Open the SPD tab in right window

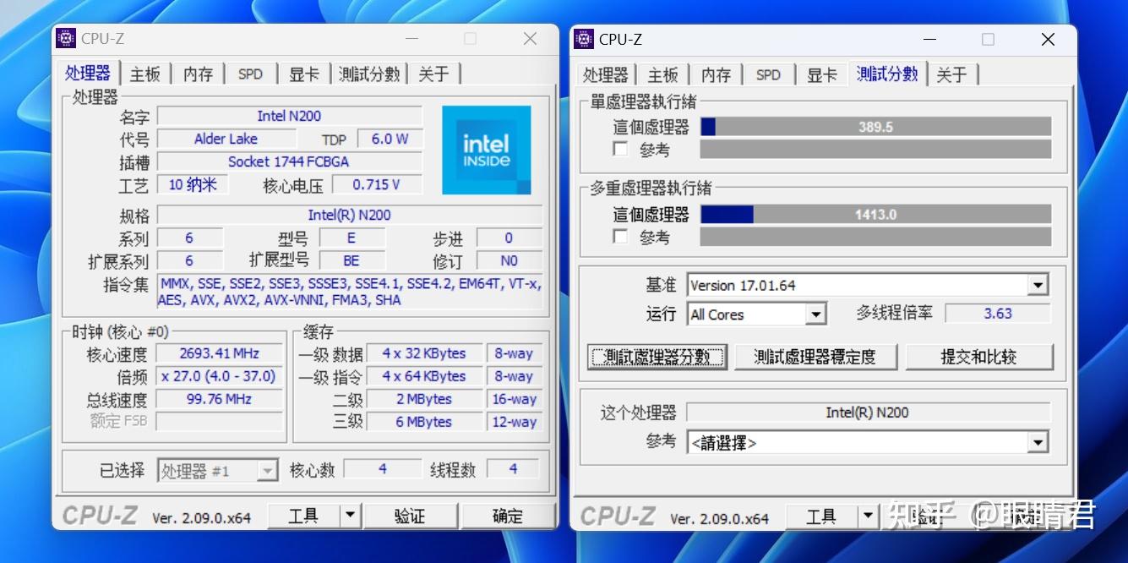[768, 74]
